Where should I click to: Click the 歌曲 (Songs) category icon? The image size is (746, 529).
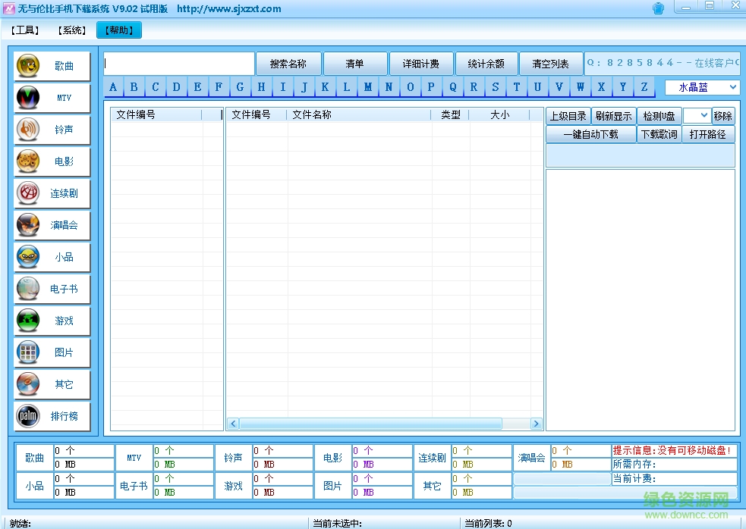(x=28, y=67)
